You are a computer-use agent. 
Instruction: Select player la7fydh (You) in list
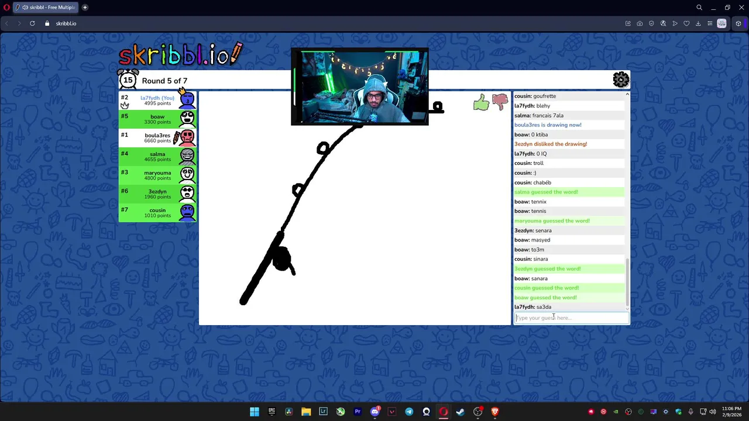point(157,101)
